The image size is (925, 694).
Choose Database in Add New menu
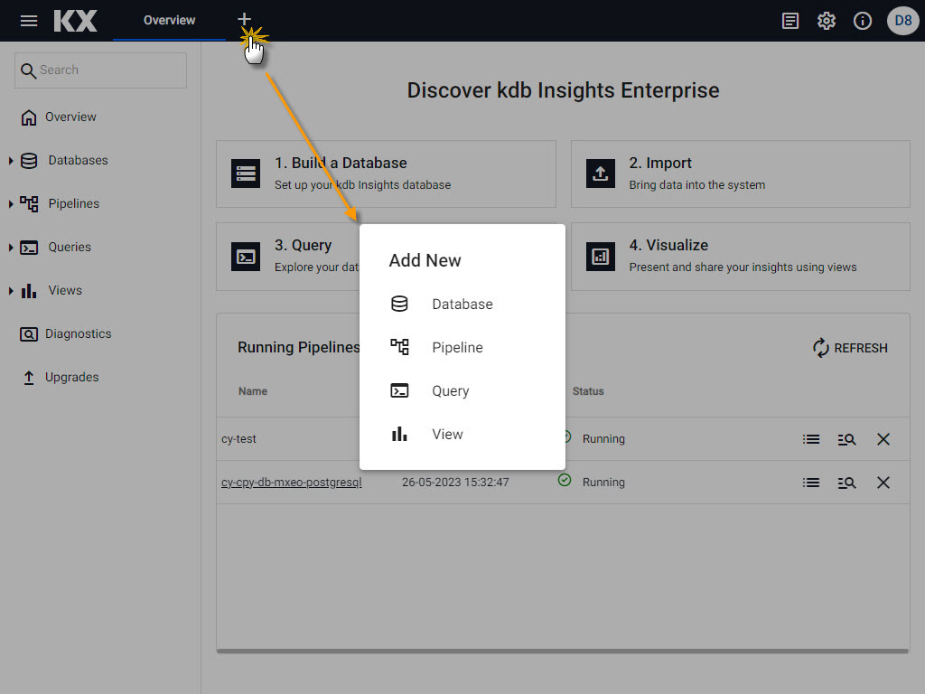pos(462,304)
